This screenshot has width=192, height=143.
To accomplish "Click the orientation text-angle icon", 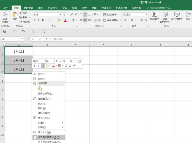I will point(95,14).
